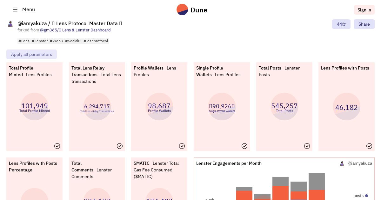The width and height of the screenshot is (381, 200).
Task: Click the 98,687 counter value
Action: pos(159,106)
